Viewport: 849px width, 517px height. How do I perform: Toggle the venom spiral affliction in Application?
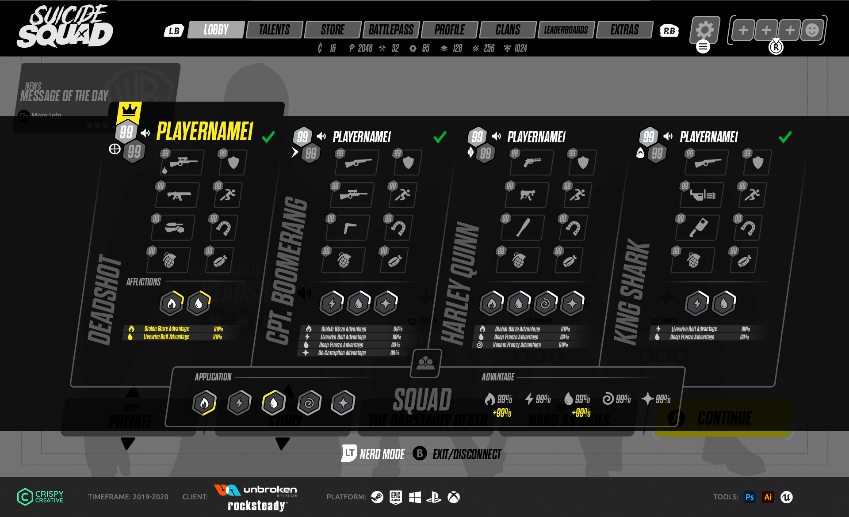coord(309,403)
